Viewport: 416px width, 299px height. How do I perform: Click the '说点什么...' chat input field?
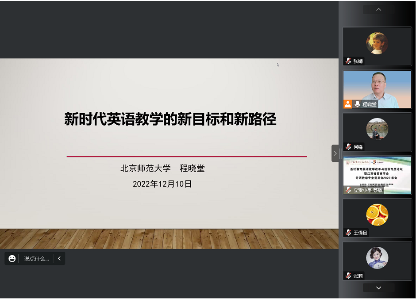click(x=36, y=259)
